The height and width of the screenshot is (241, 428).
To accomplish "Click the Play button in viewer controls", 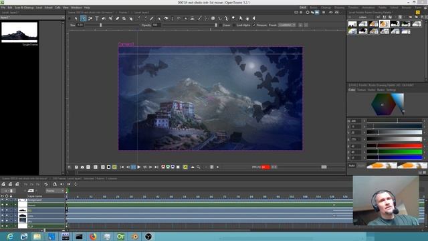I will [139, 167].
